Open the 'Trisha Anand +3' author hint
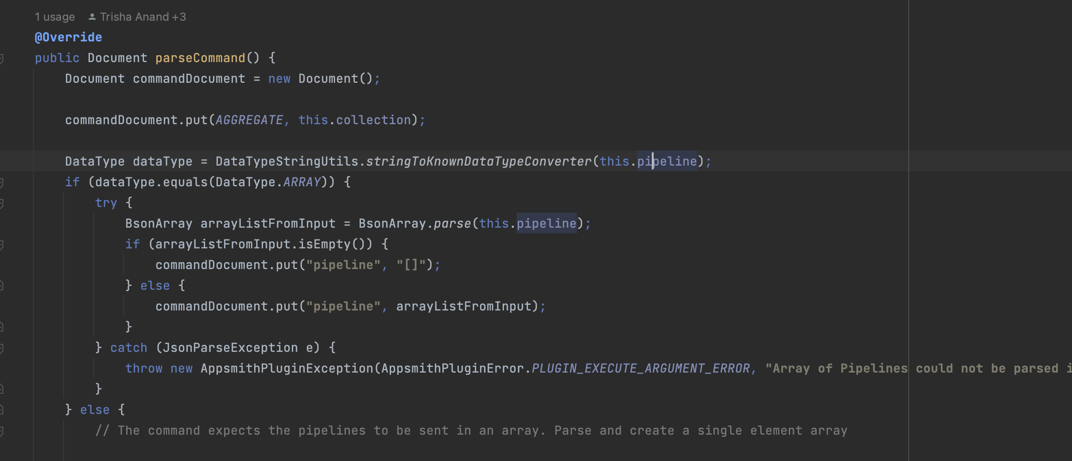This screenshot has width=1072, height=461. [x=143, y=17]
